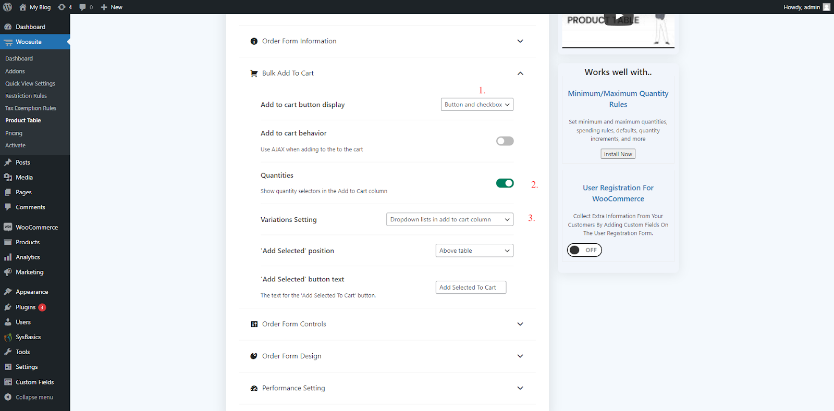Image resolution: width=834 pixels, height=411 pixels.
Task: Open 'Add Selected' position dropdown
Action: 474,251
